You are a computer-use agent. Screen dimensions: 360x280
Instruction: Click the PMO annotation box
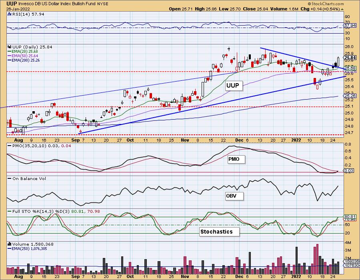[x=236, y=159]
